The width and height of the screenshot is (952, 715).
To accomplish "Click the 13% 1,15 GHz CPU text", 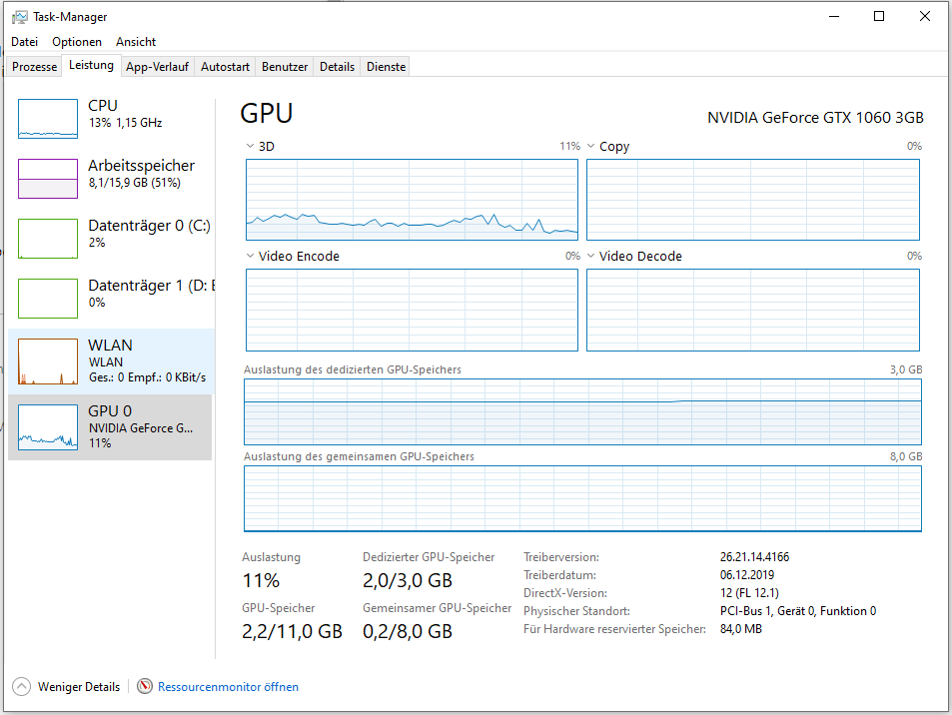I will tap(126, 123).
